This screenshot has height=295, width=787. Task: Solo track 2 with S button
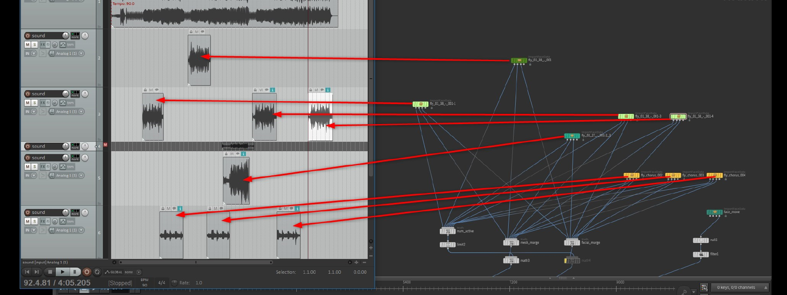click(34, 45)
